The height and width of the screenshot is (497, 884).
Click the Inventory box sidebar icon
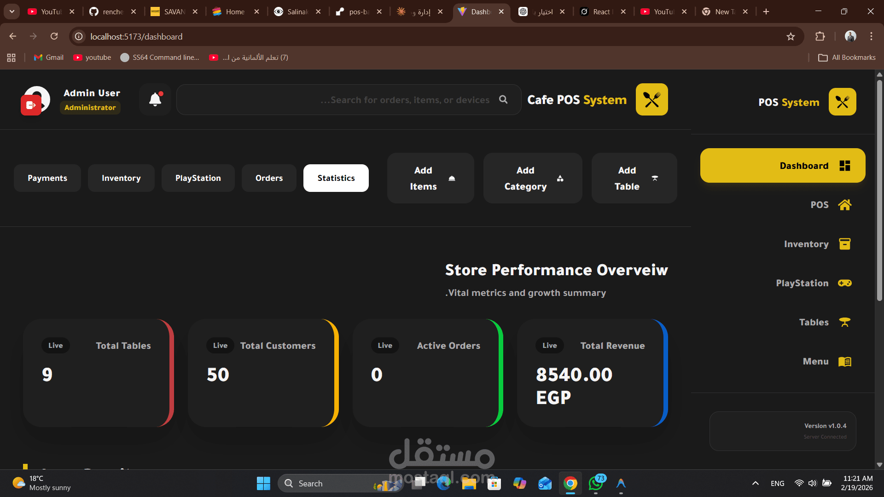(x=844, y=244)
